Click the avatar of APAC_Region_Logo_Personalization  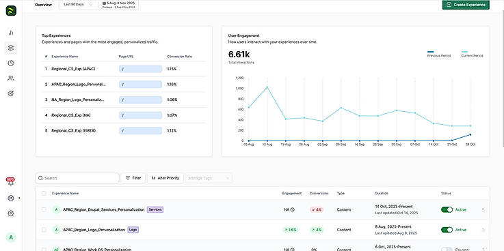56,230
